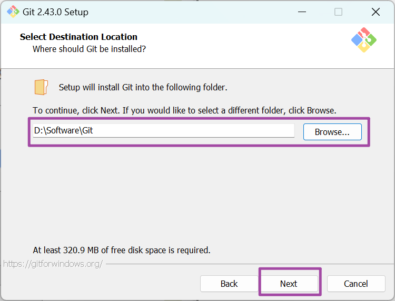Click the "Select Destination Location" heading

pyautogui.click(x=78, y=37)
